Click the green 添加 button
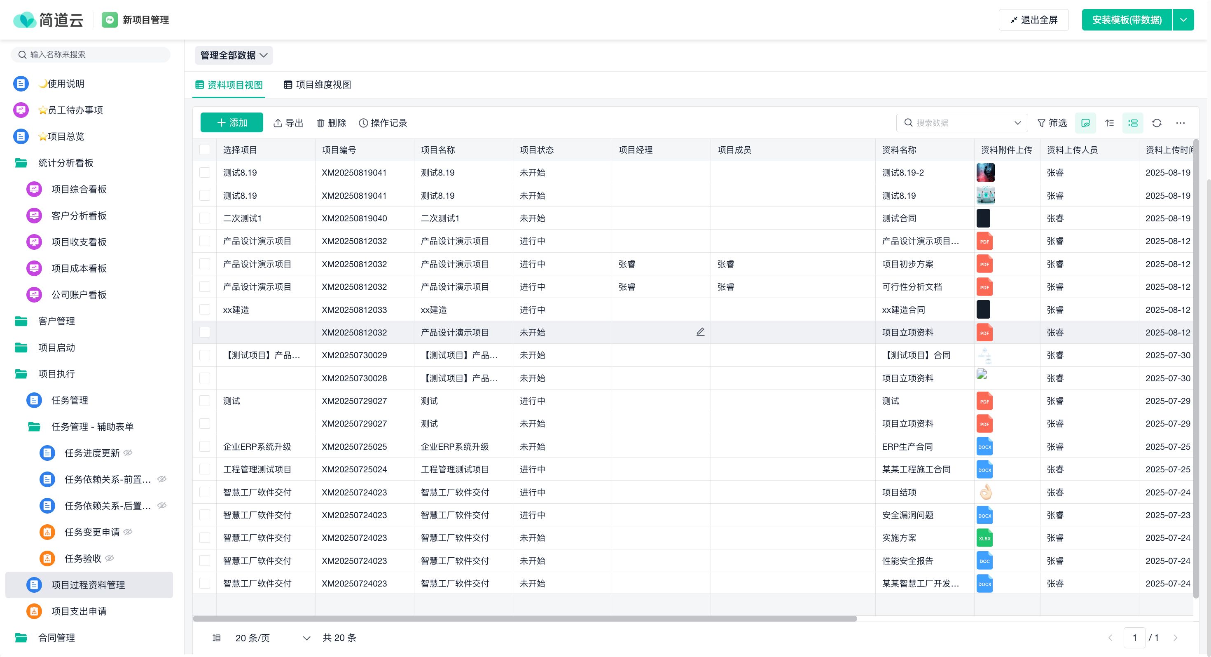 [232, 123]
